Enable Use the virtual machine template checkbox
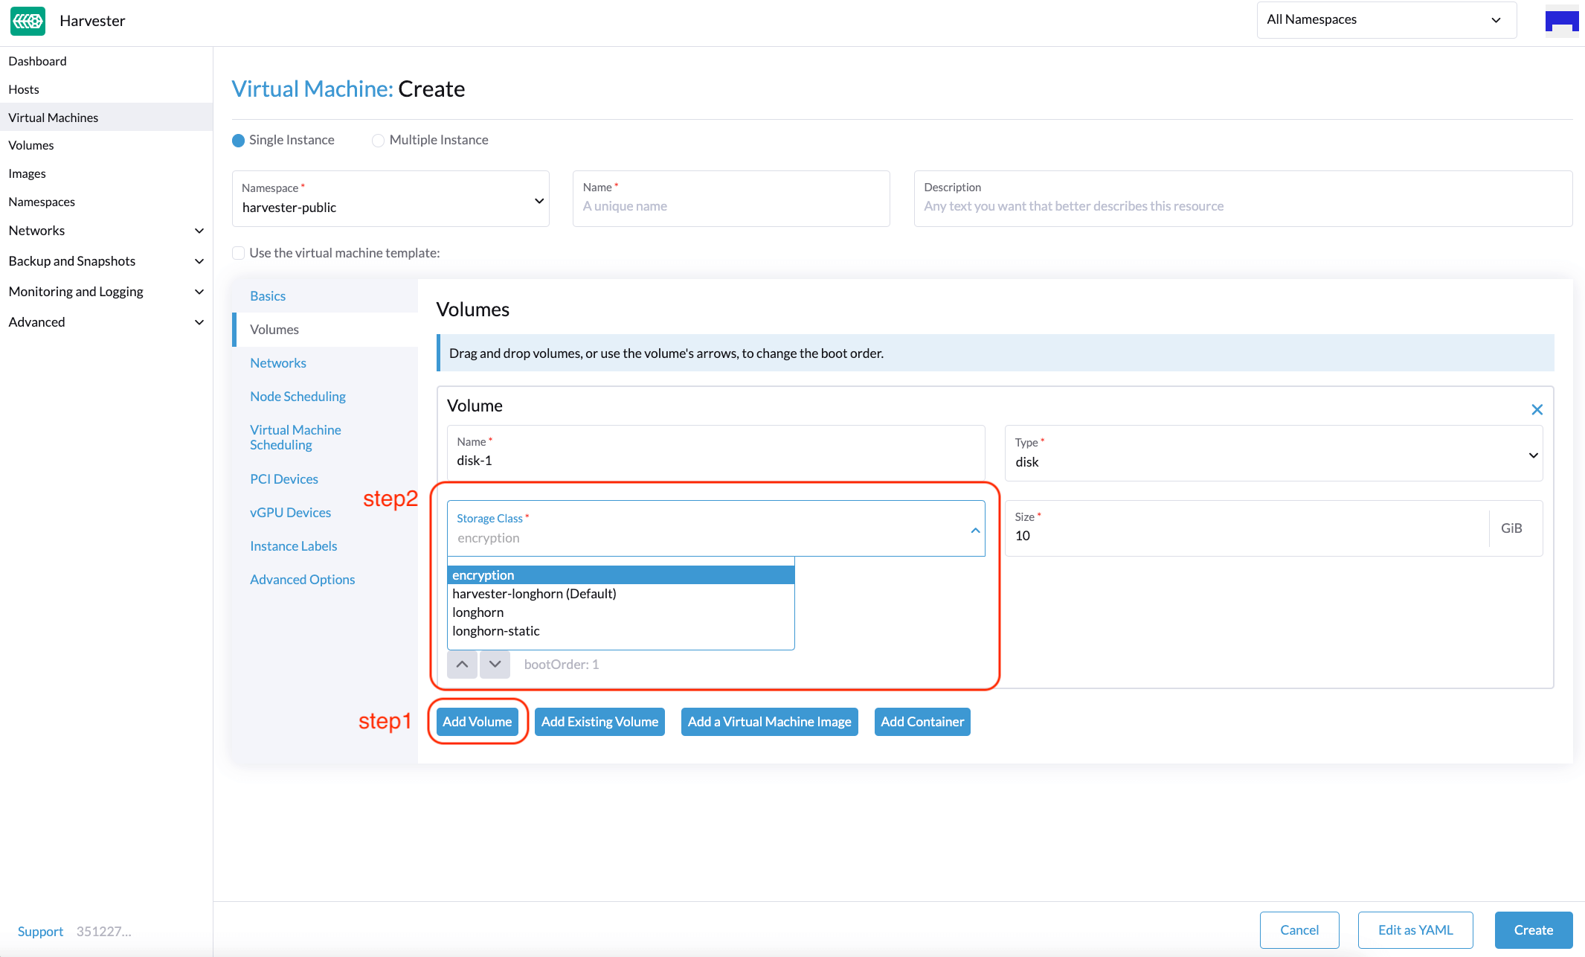1585x957 pixels. click(x=239, y=252)
